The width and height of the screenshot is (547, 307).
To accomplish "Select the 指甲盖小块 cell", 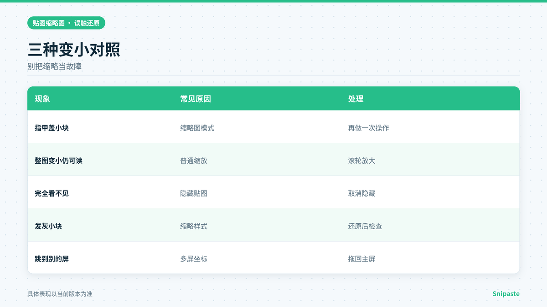I will click(x=52, y=128).
